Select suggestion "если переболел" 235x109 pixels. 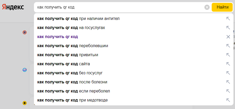(133, 91)
